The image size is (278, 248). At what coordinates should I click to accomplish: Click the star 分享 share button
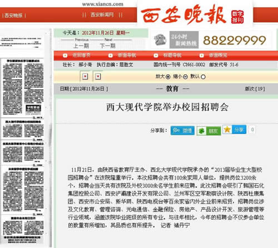[235, 130]
